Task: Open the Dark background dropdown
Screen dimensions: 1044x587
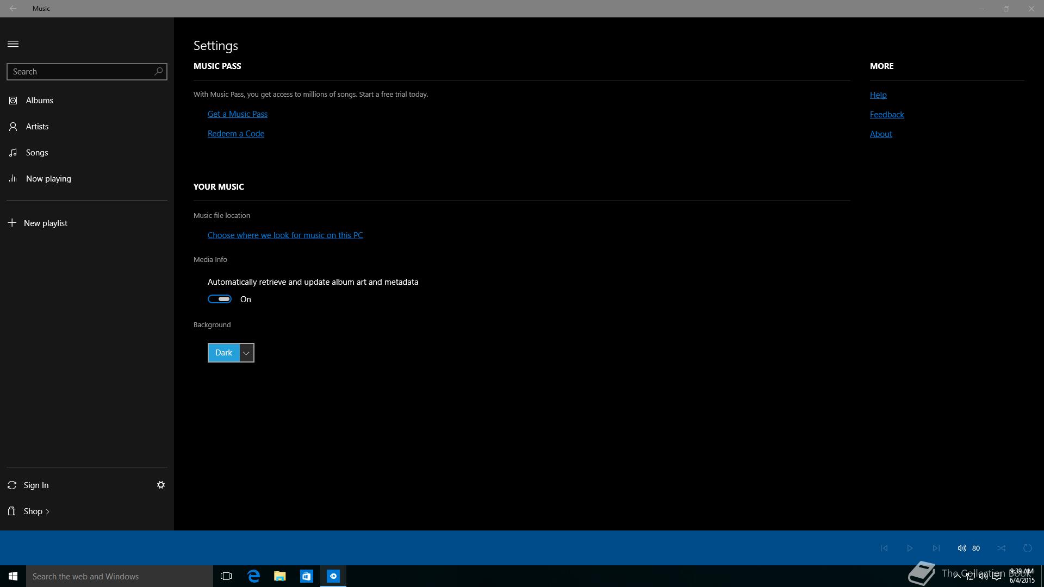Action: [231, 353]
